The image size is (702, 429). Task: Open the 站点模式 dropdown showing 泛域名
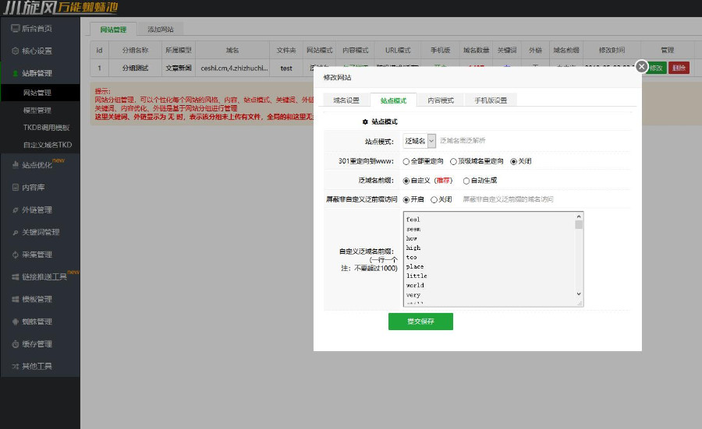(x=420, y=141)
